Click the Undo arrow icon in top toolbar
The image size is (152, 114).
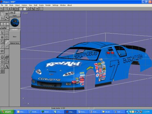click(x=2, y=9)
